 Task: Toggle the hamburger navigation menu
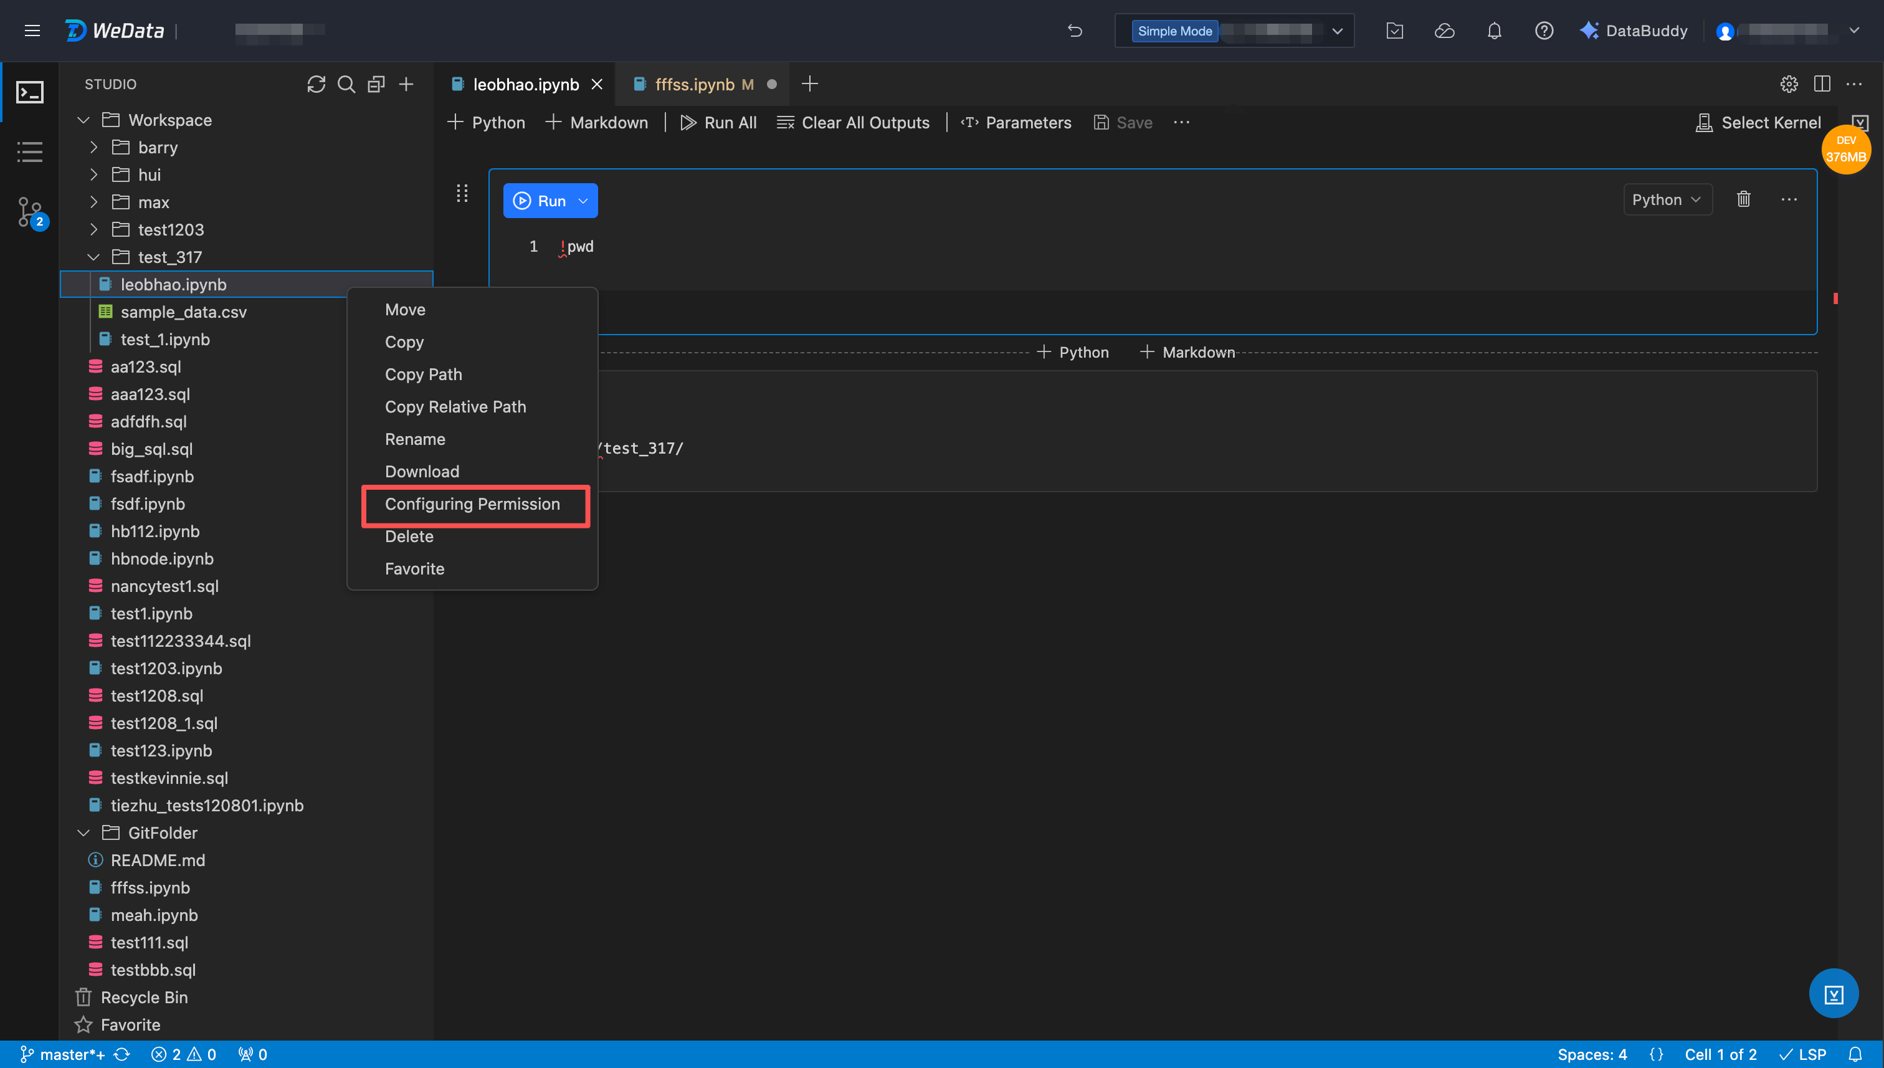(32, 31)
